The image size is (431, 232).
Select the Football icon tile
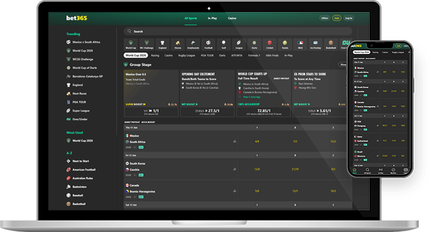coord(209,44)
